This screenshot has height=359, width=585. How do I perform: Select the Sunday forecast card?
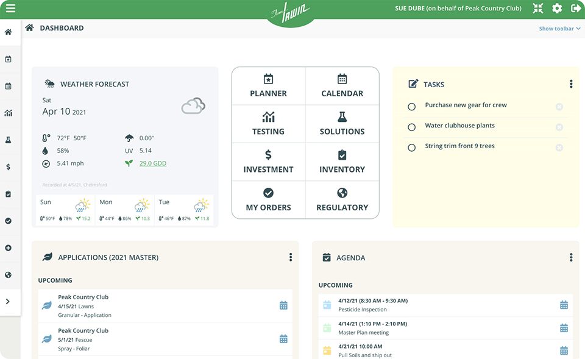tap(65, 210)
